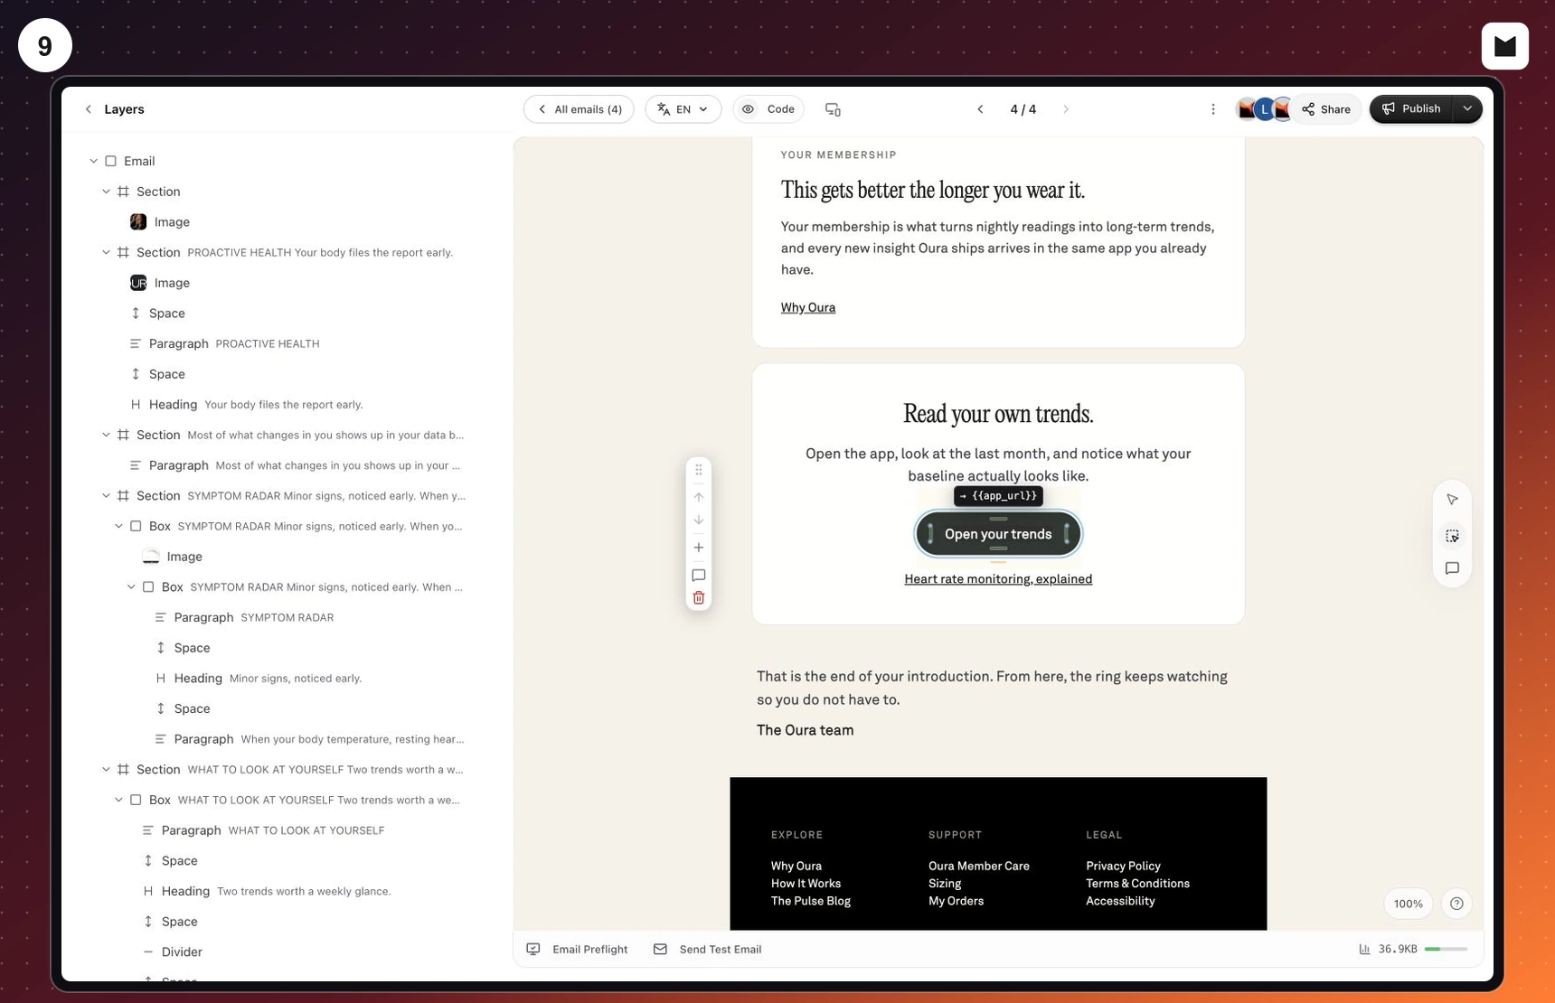Select the pointer cursor tool on the right
Viewport: 1555px width, 1003px height.
(x=1452, y=500)
